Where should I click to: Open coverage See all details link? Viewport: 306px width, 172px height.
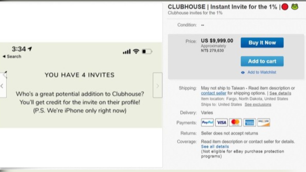point(215,147)
